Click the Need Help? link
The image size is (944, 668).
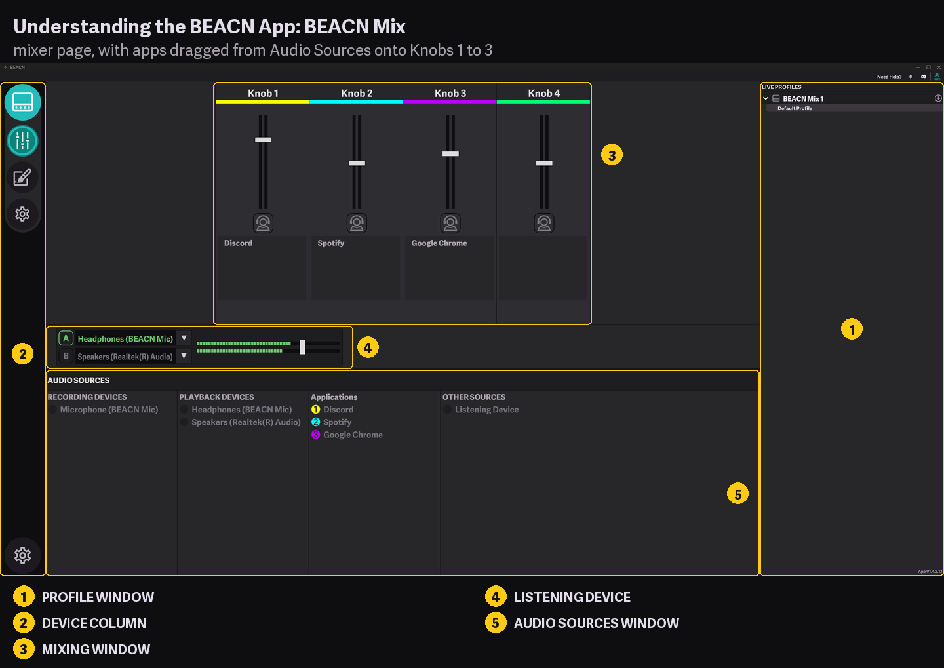(890, 77)
